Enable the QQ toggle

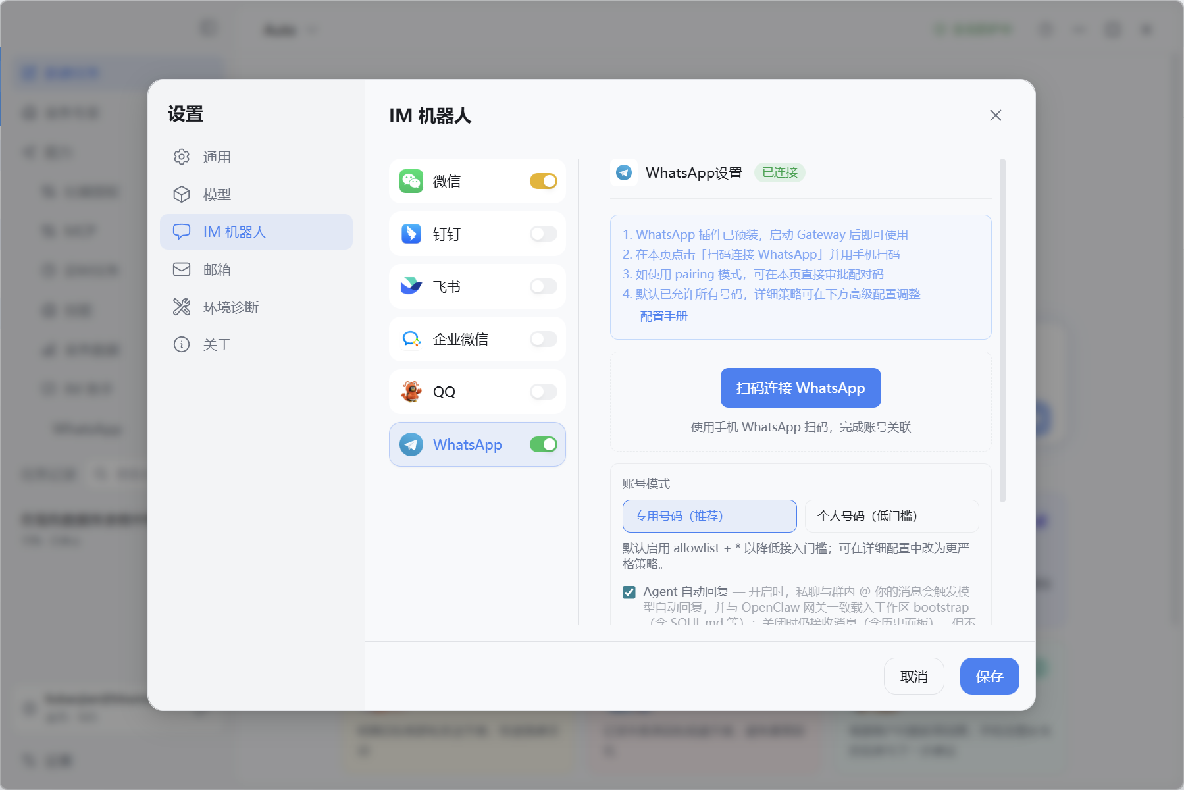544,392
